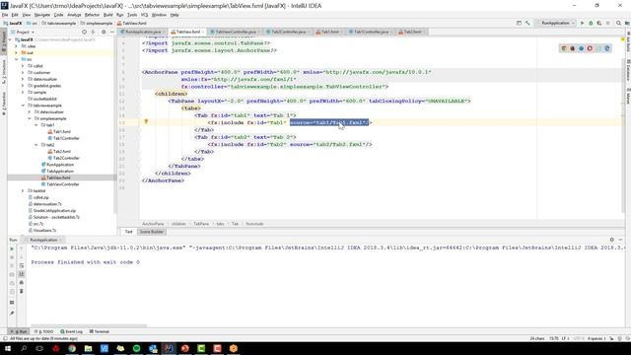The image size is (631, 355).
Task: Rerun the application in the Run panel
Action: coord(12,248)
